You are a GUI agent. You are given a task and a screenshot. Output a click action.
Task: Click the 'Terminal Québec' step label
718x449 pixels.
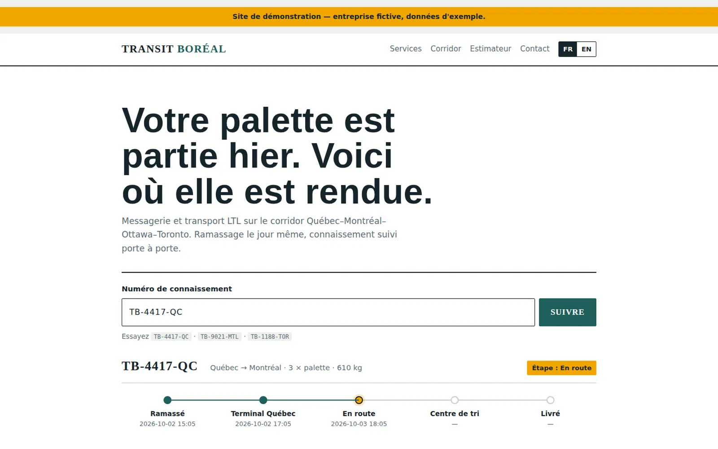click(263, 414)
